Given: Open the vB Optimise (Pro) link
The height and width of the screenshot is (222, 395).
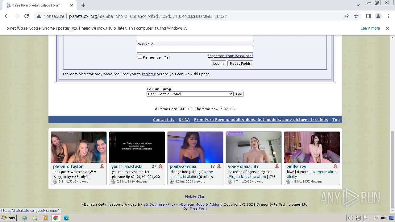Looking at the screenshot, I should (x=159, y=204).
